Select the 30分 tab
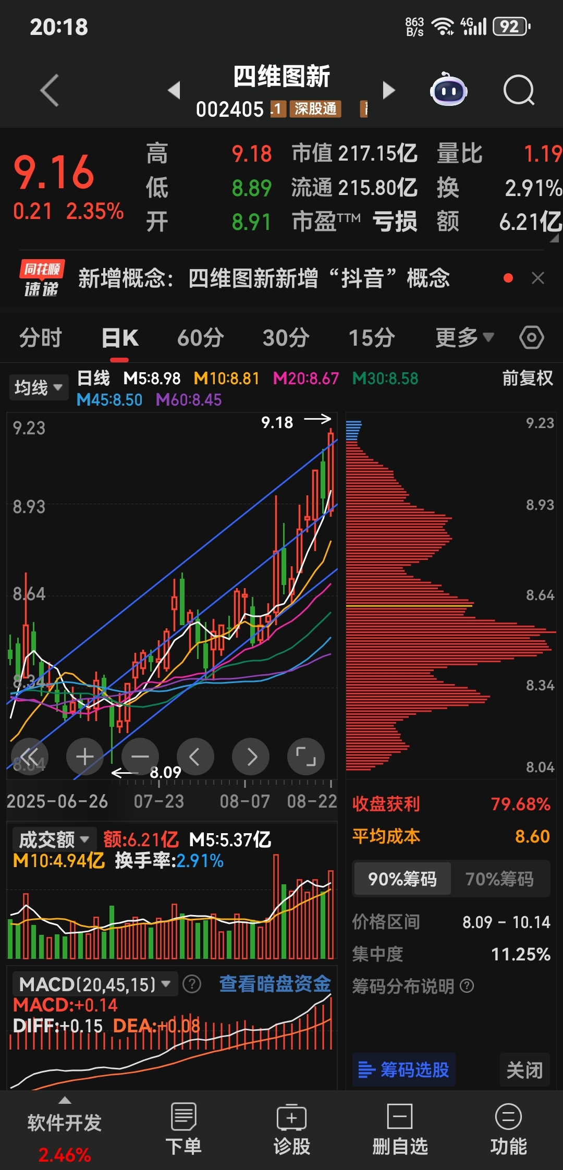Screen dimensions: 563x1170 point(286,338)
